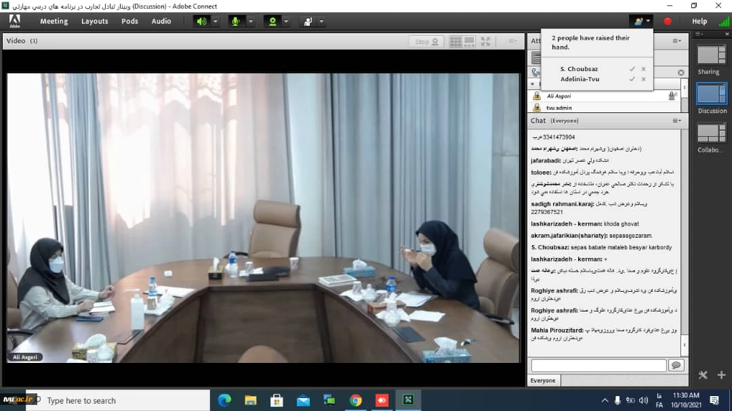Open the Pods menu
732x411 pixels.
(x=129, y=21)
